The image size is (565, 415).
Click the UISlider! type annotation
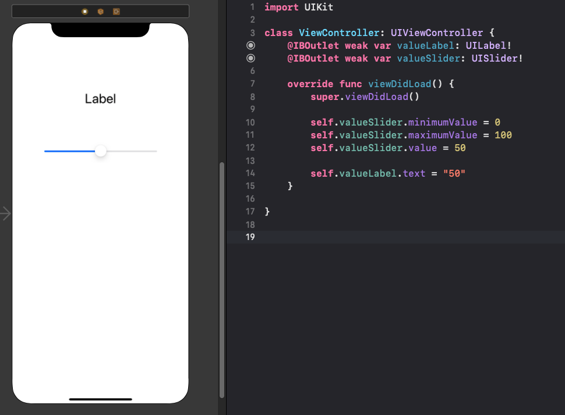(x=497, y=58)
